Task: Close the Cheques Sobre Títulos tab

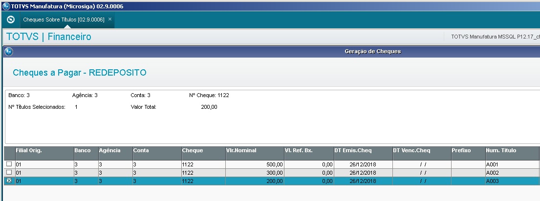Action: (x=110, y=19)
